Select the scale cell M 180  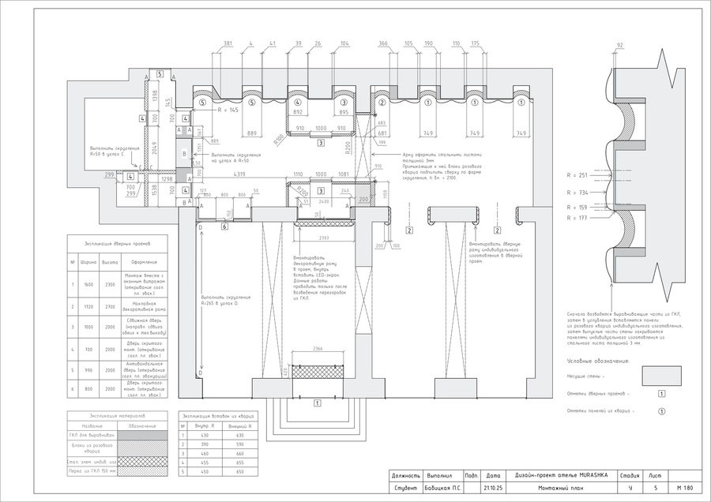pos(685,488)
